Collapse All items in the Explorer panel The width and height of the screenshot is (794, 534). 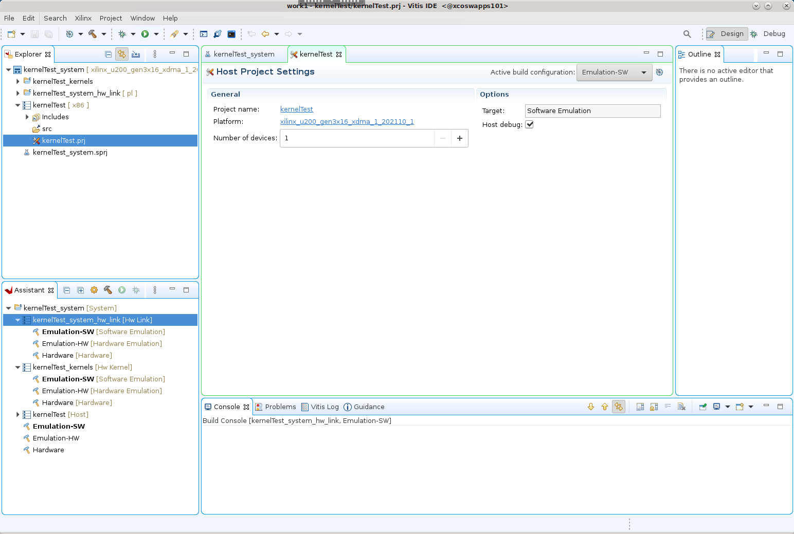108,54
